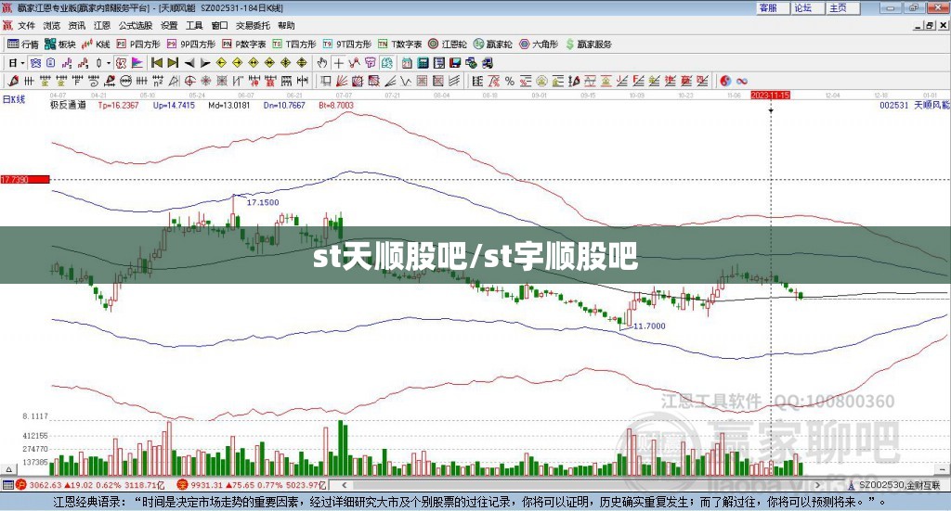Open the T四方形 tool
The height and width of the screenshot is (511, 951).
294,45
